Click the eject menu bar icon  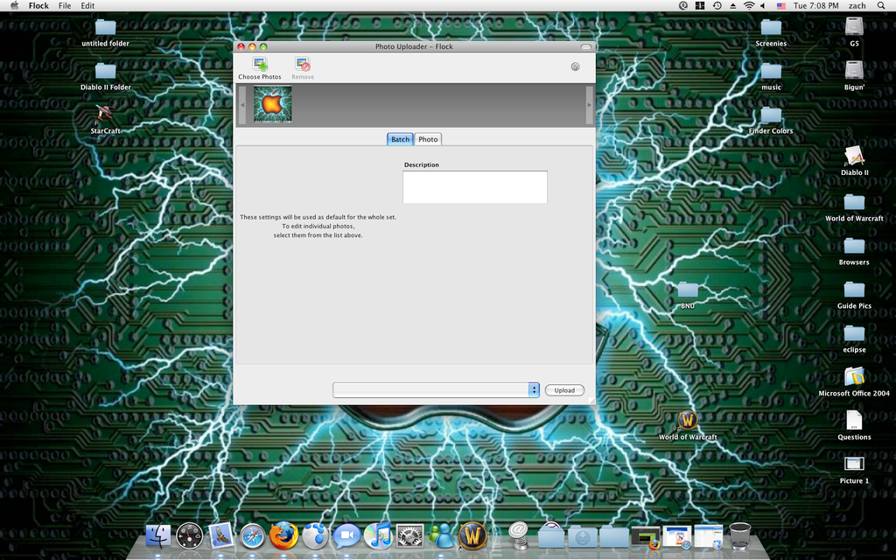tap(733, 6)
